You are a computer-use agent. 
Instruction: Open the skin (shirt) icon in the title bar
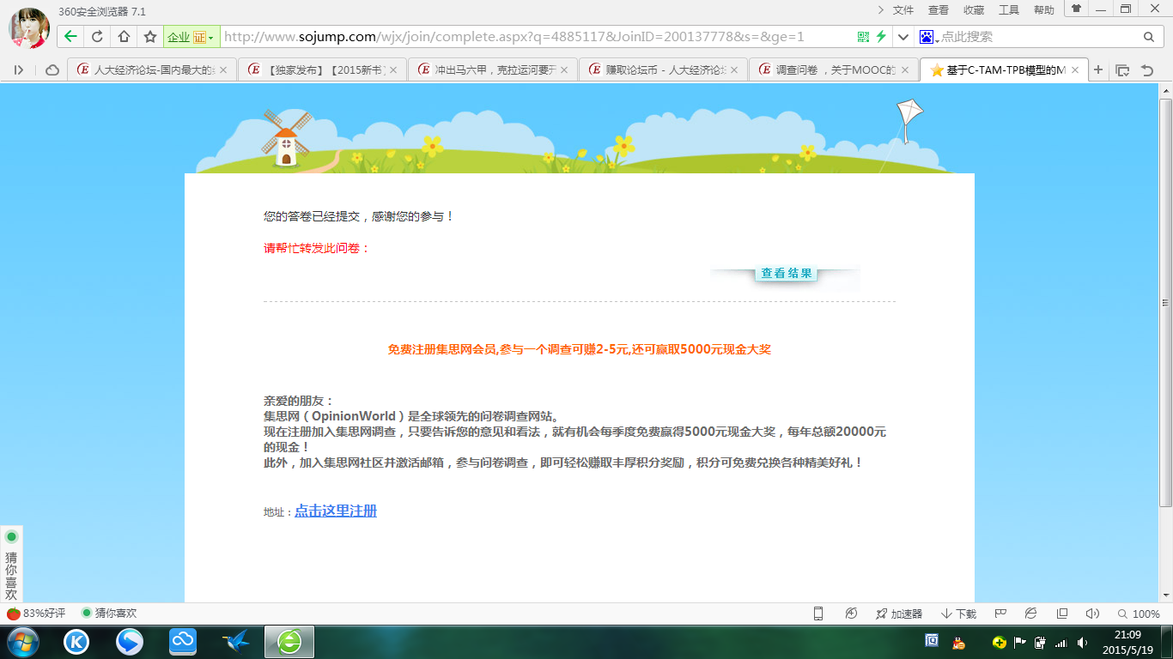1076,9
